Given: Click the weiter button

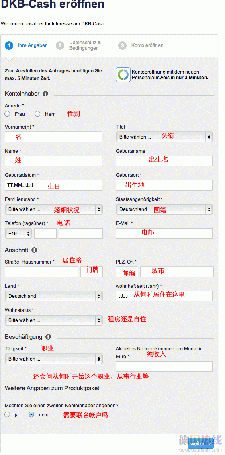Looking at the screenshot, I should (x=200, y=444).
